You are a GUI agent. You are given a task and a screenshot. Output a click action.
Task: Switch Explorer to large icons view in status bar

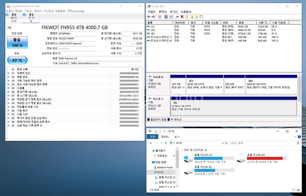tap(298, 190)
